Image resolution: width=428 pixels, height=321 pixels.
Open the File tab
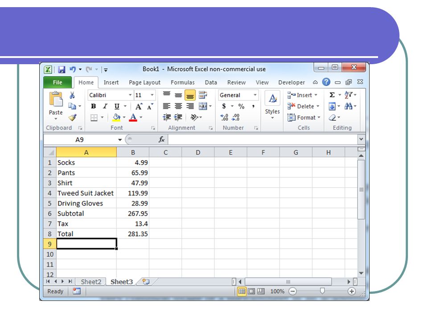tap(58, 82)
